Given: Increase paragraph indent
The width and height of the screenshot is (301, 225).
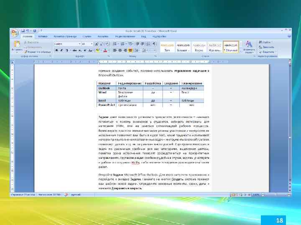Looking at the screenshot, I should tap(142, 44).
